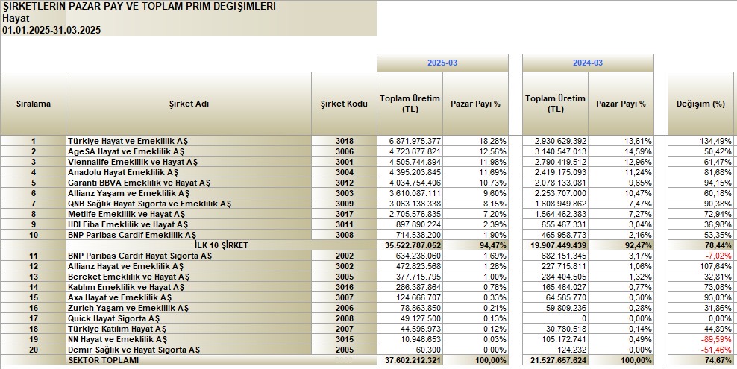Screen dimensions: 737x369
Task: Select the İLK 10 ŞİRKET subtotal label
Action: [221, 245]
